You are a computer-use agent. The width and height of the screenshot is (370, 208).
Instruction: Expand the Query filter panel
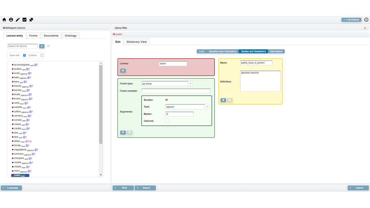[365, 28]
